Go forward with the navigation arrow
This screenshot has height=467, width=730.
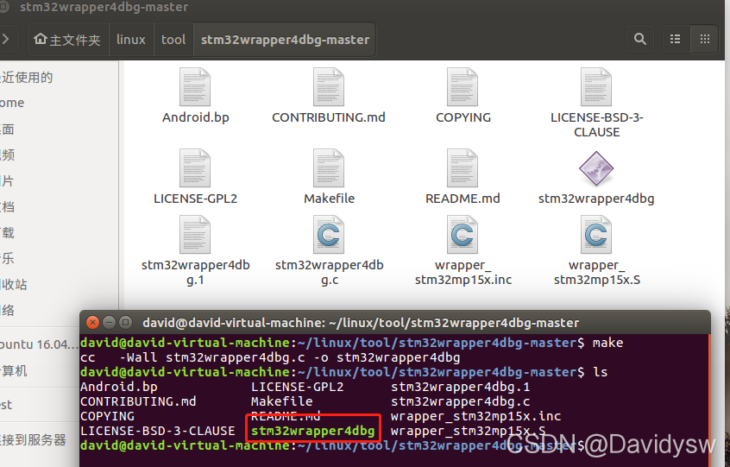click(6, 39)
